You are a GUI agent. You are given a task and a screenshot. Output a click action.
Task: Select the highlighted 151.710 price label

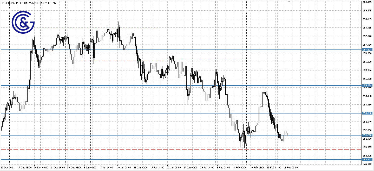pyautogui.click(x=367, y=135)
